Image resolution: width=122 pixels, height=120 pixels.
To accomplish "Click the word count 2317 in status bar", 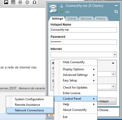I will click(13, 88).
